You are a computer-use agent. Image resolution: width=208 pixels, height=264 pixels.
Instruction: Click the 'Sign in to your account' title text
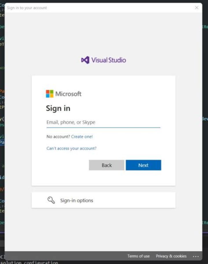click(27, 8)
